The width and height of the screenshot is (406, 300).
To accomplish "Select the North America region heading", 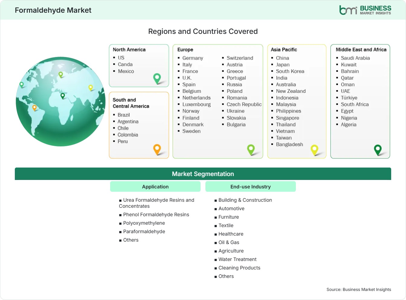I will 129,50.
